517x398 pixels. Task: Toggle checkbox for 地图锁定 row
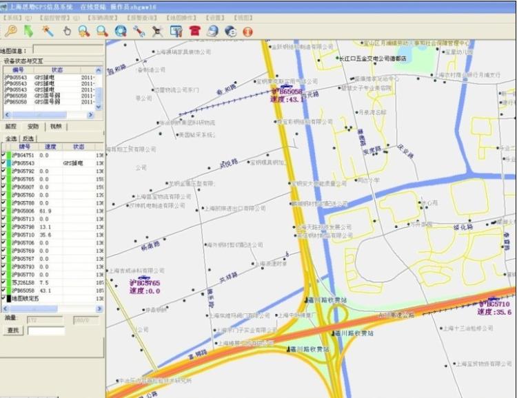3,298
